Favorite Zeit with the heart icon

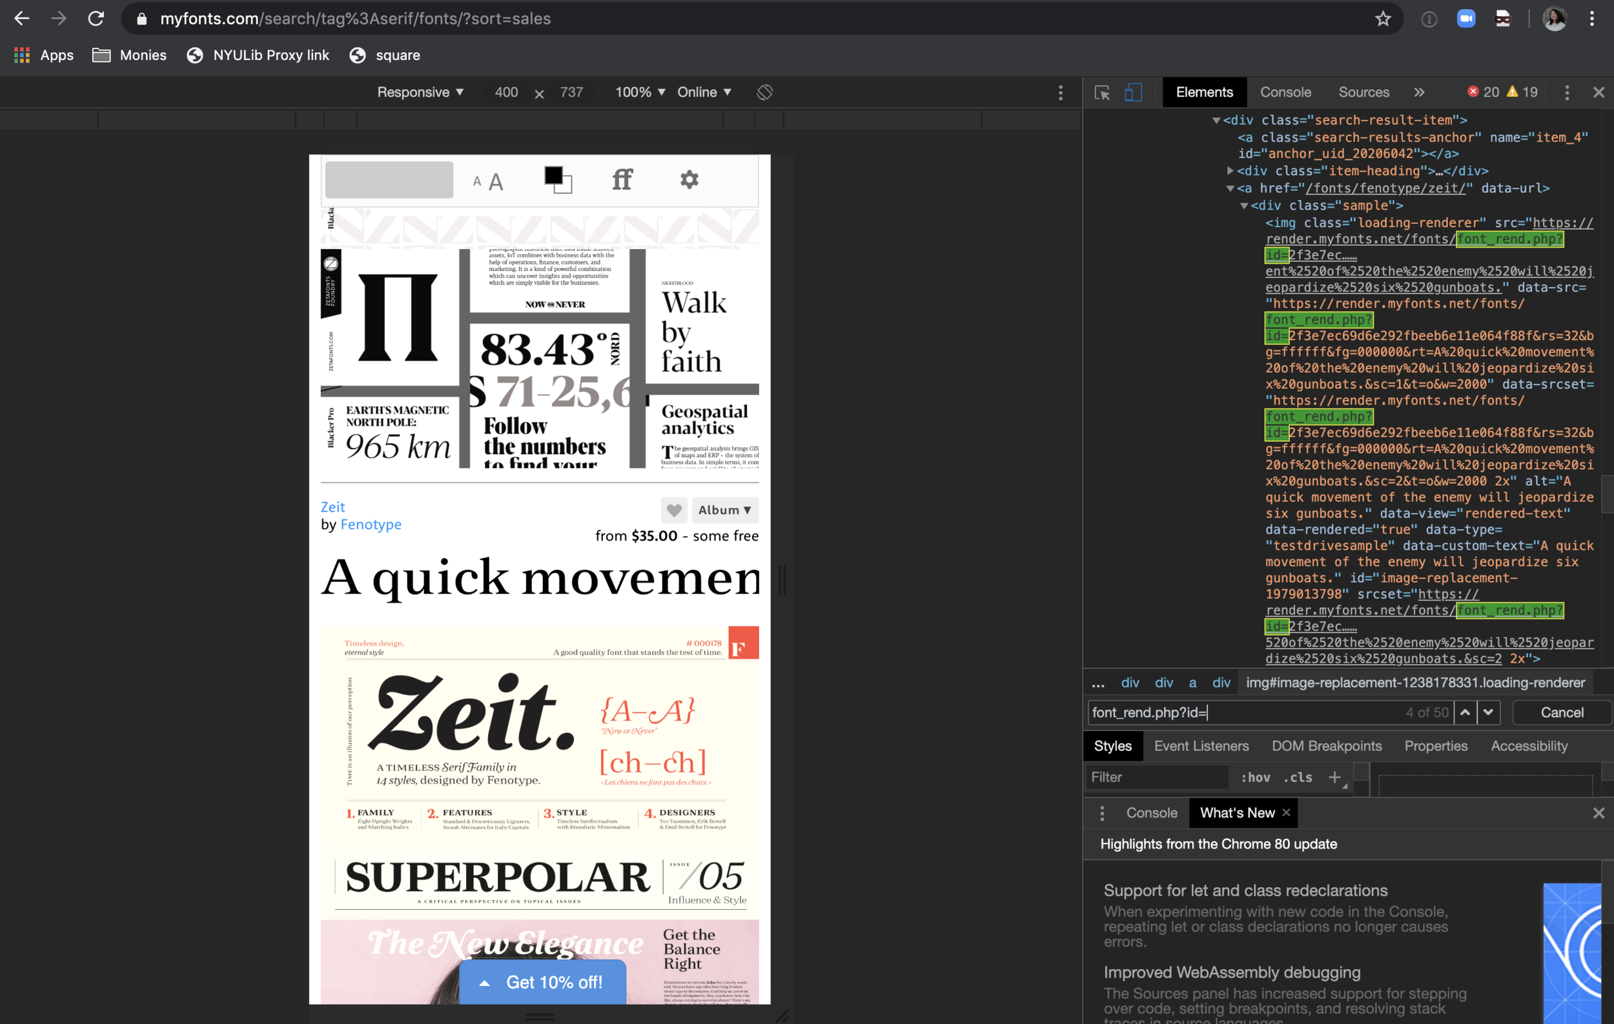click(673, 510)
